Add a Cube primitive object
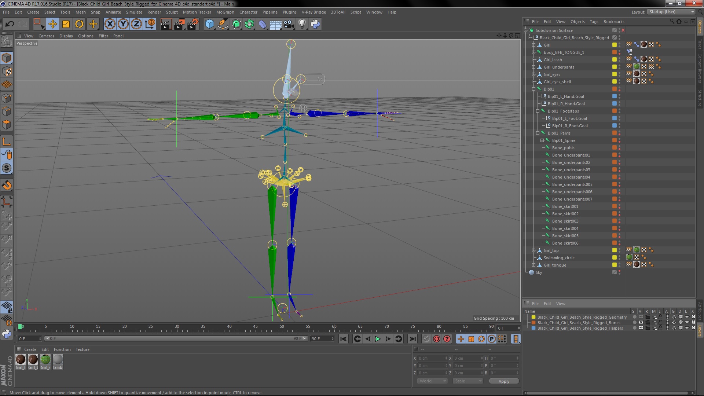704x396 pixels. click(209, 24)
